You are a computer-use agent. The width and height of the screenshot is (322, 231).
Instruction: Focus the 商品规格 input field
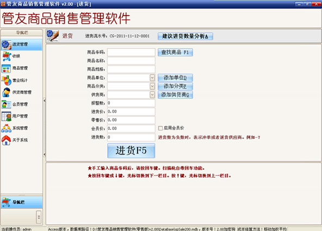[131, 69]
